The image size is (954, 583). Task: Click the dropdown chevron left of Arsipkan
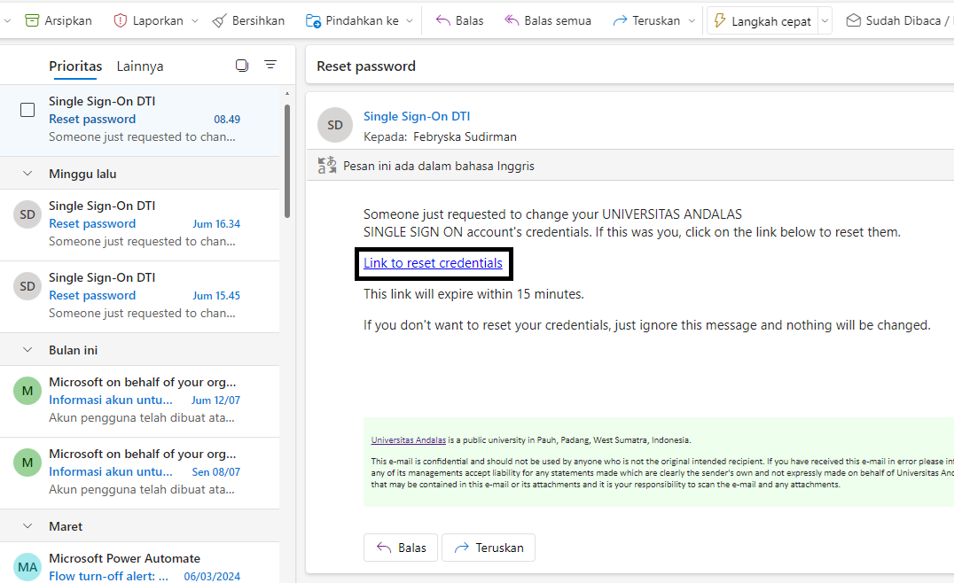7,20
